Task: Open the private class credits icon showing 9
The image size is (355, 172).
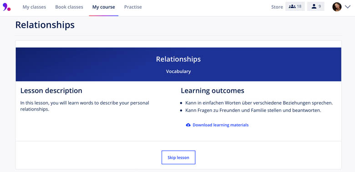Action: point(315,6)
